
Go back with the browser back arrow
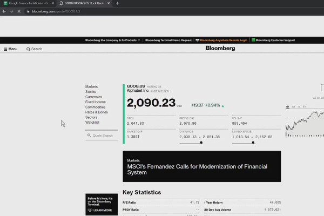(x=4, y=11)
